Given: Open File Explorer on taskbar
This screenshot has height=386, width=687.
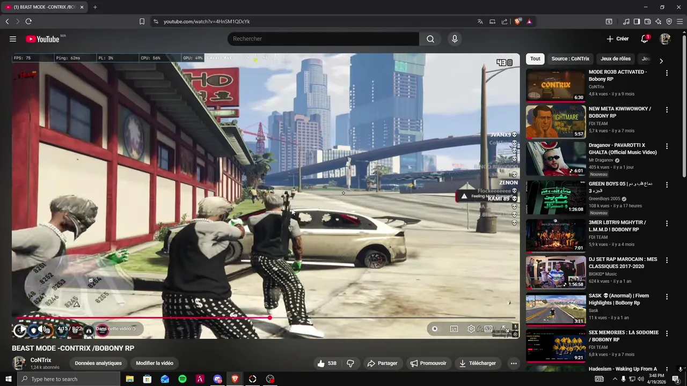Looking at the screenshot, I should click(129, 379).
